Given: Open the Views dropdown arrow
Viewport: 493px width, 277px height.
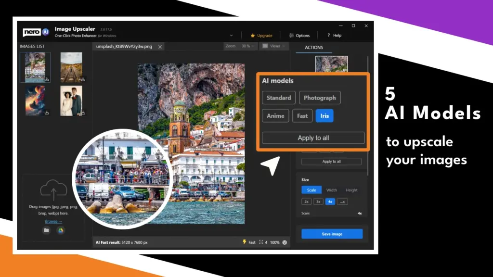Looking at the screenshot, I should [283, 47].
